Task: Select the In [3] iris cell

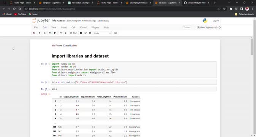Action: 134,89
